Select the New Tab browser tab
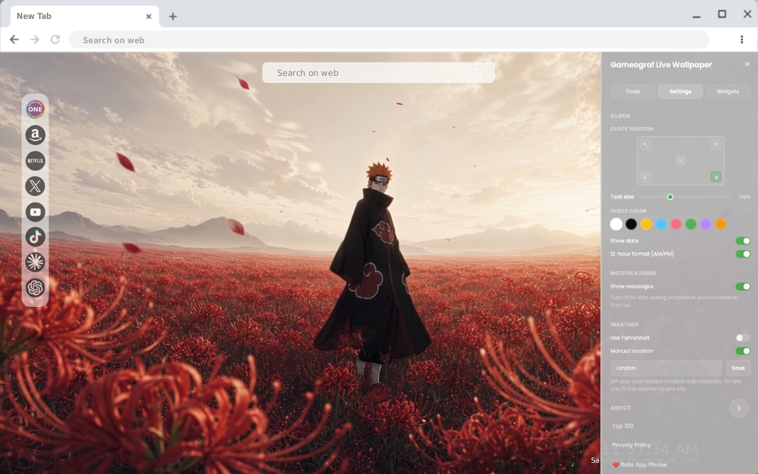The width and height of the screenshot is (758, 474). click(85, 17)
